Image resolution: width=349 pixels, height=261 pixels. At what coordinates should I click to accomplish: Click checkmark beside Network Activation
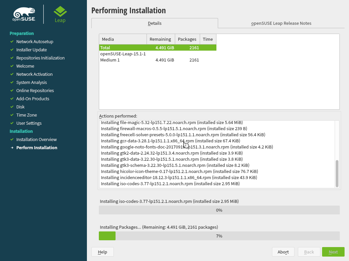pos(12,74)
